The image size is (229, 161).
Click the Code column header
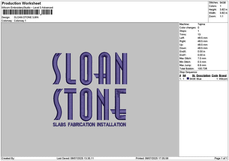[214, 76]
